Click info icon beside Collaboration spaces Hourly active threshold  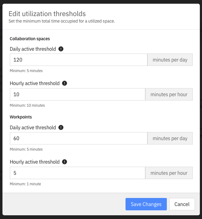tap(64, 83)
